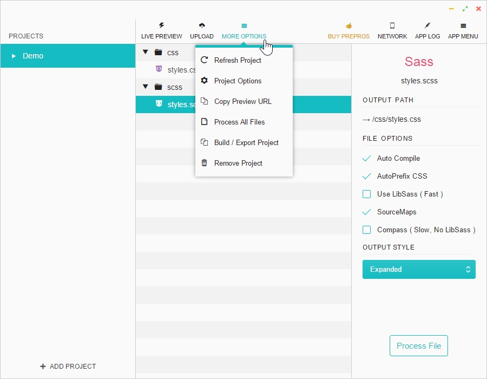Screen dimensions: 487x379
Task: Expand the Demo project entry
Action: click(x=14, y=56)
